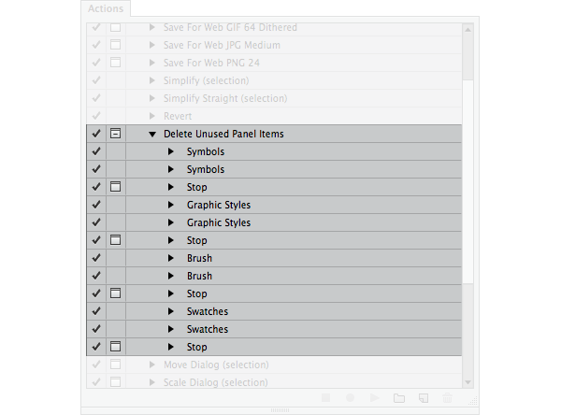Collapse the Delete Unused Panel Items action

(152, 135)
